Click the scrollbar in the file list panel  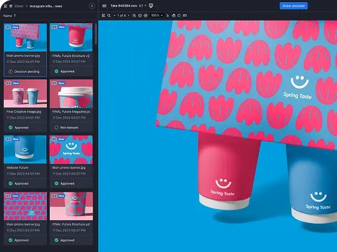click(96, 34)
